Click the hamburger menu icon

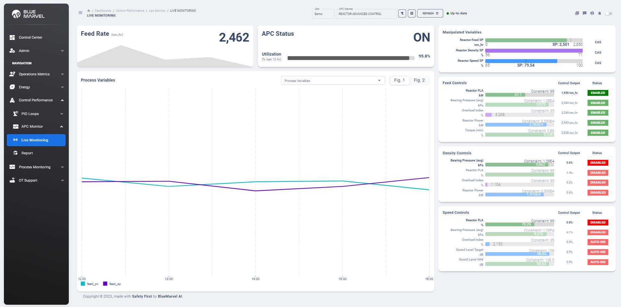pos(81,13)
